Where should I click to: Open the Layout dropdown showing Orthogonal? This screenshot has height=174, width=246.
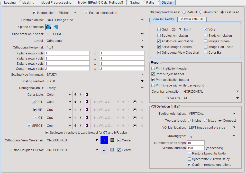tap(142, 40)
